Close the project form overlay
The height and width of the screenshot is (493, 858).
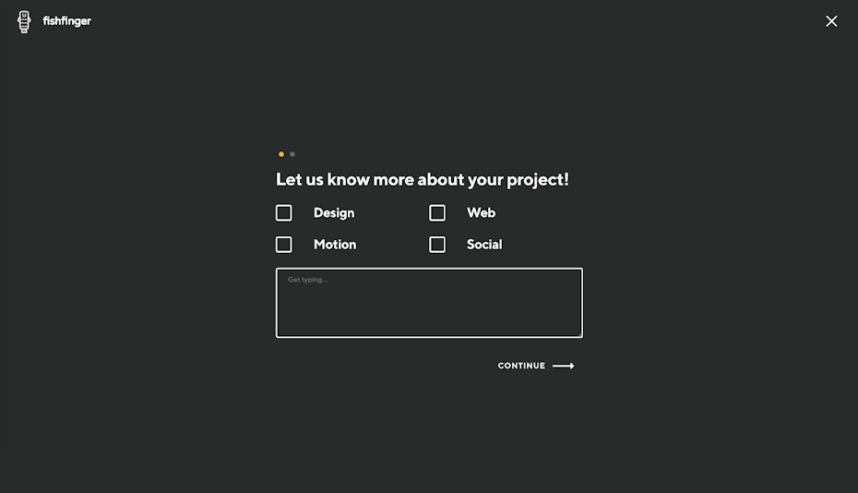(x=831, y=21)
